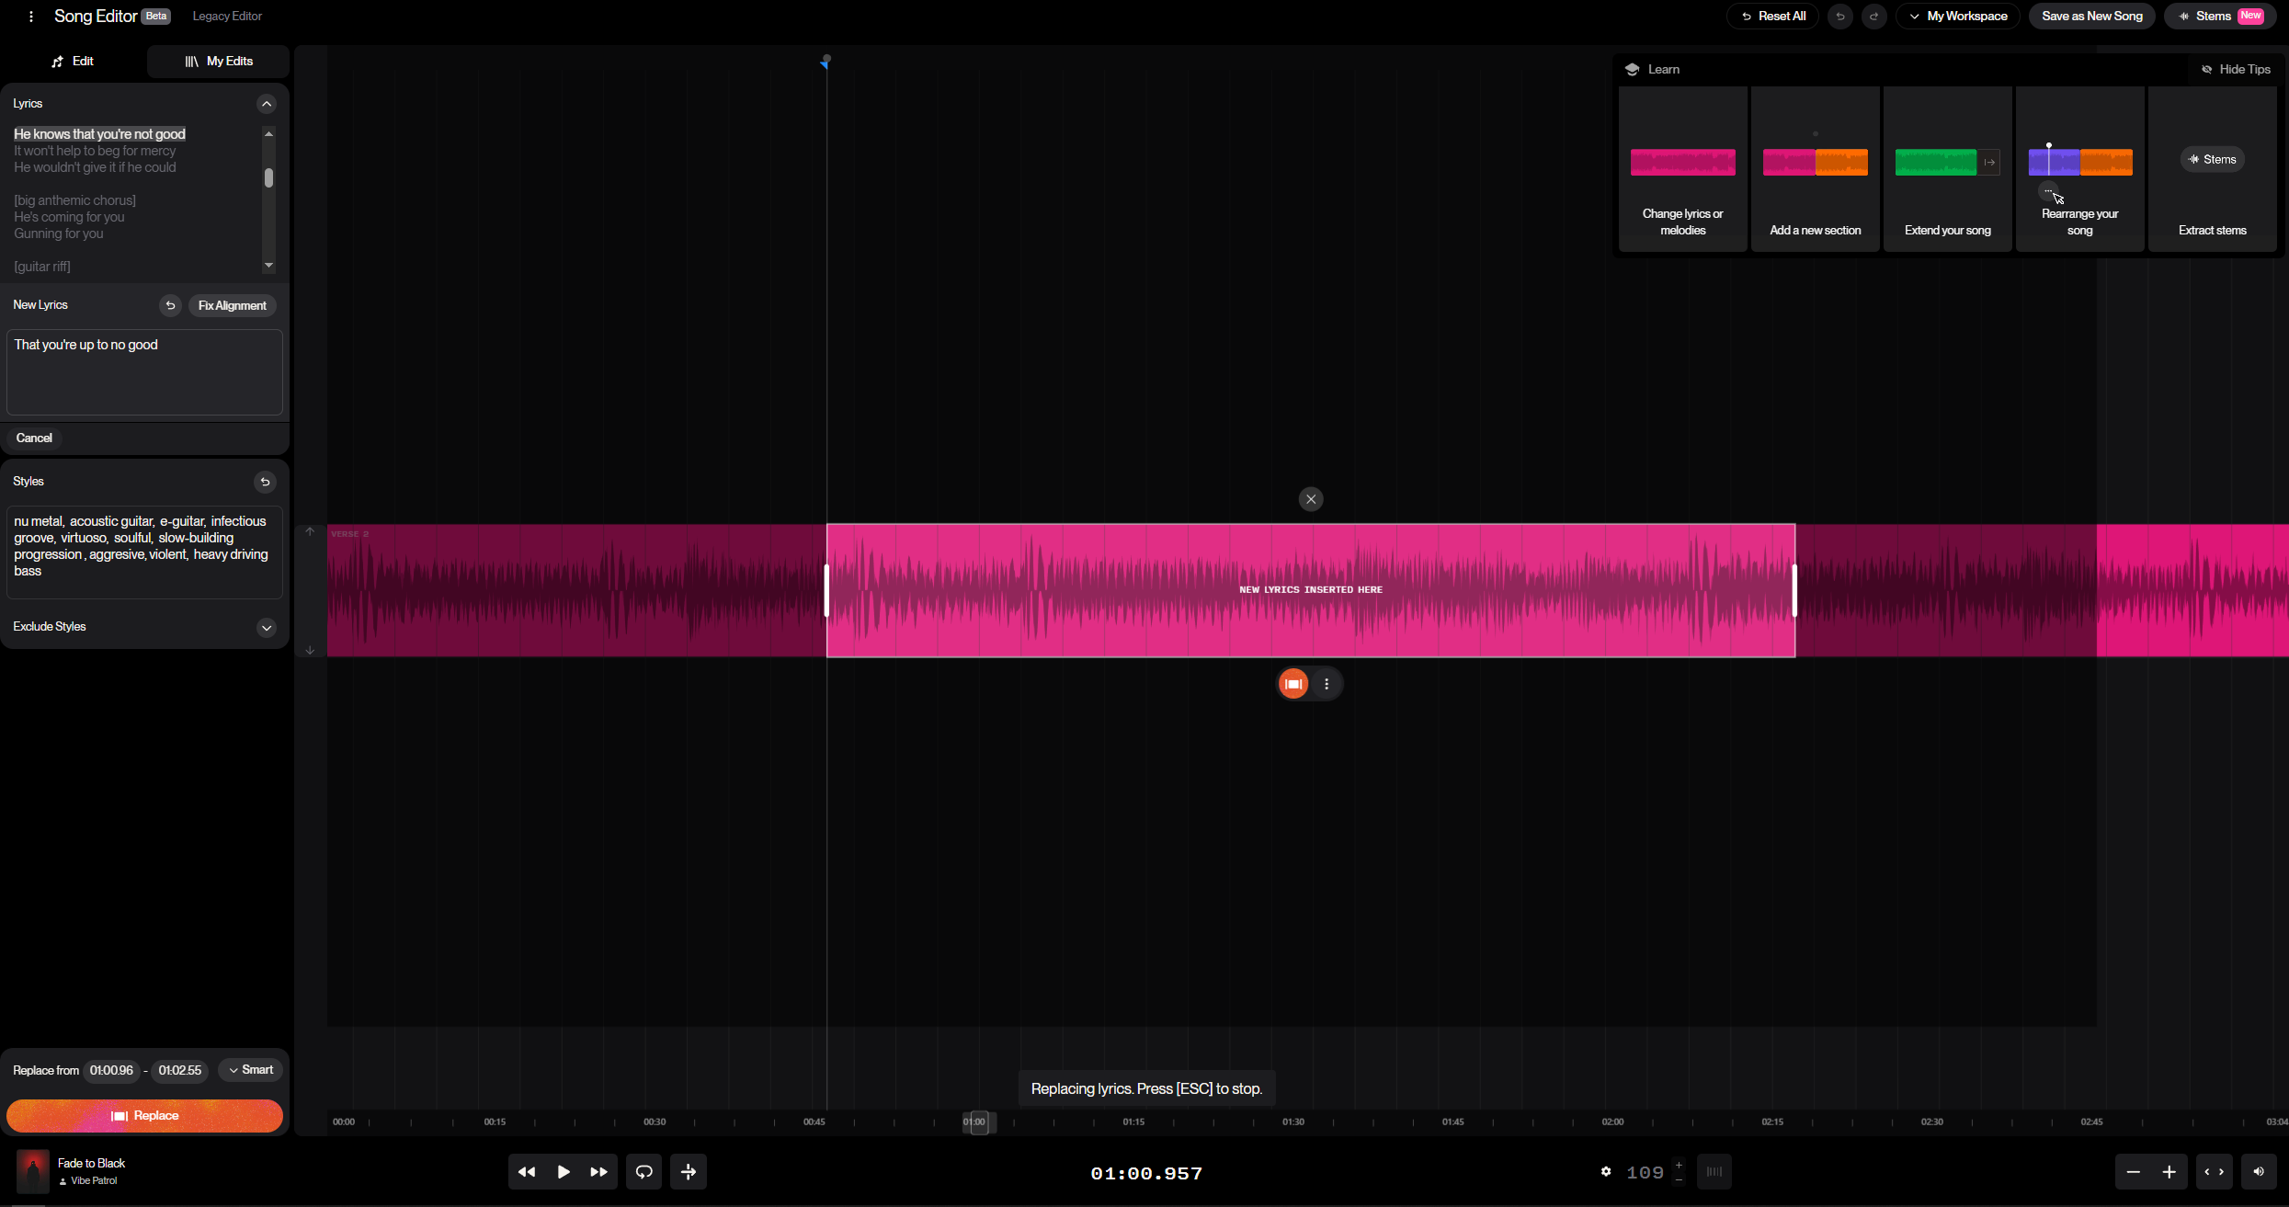Viewport: 2289px width, 1207px height.
Task: Open the Rearrange your song tip
Action: coord(2079,169)
